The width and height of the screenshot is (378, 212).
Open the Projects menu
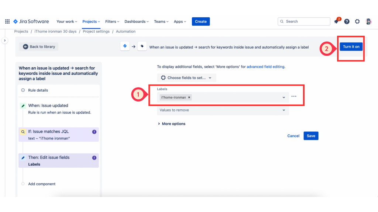tap(91, 22)
